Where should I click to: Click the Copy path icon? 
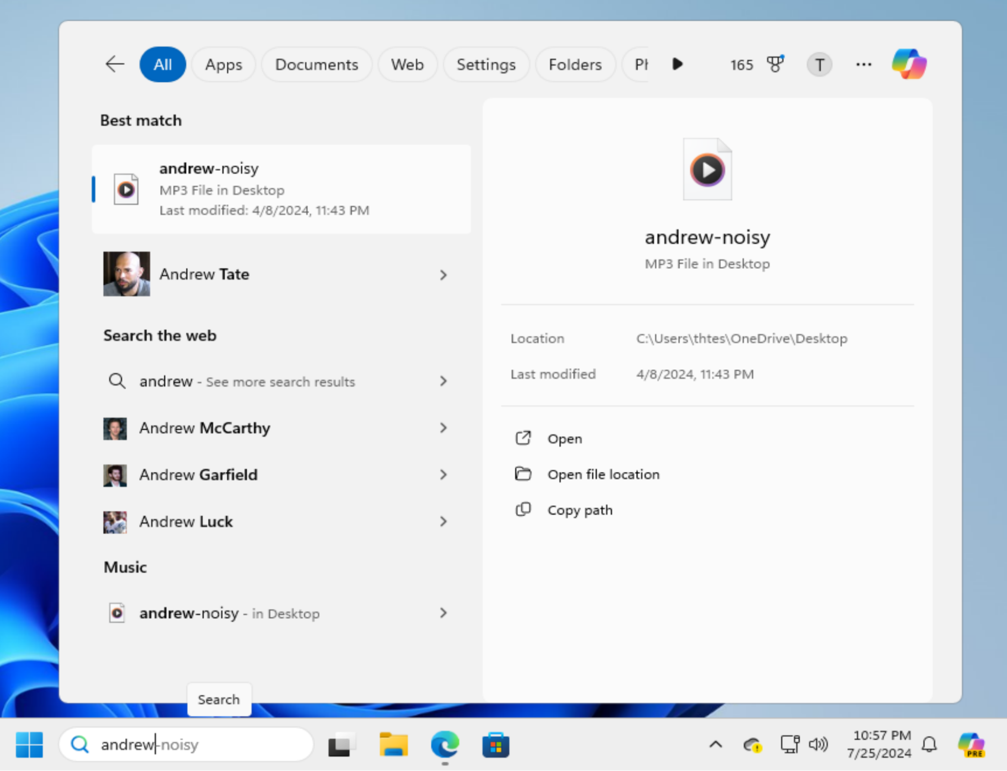[523, 510]
